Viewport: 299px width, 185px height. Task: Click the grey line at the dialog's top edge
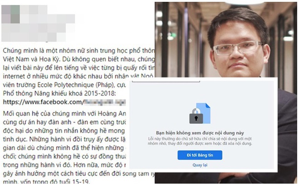(166, 82)
